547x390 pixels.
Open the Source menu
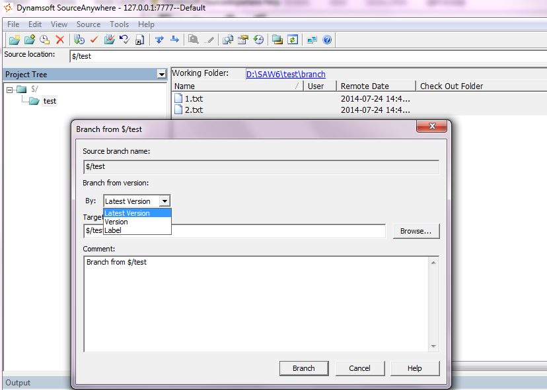88,24
